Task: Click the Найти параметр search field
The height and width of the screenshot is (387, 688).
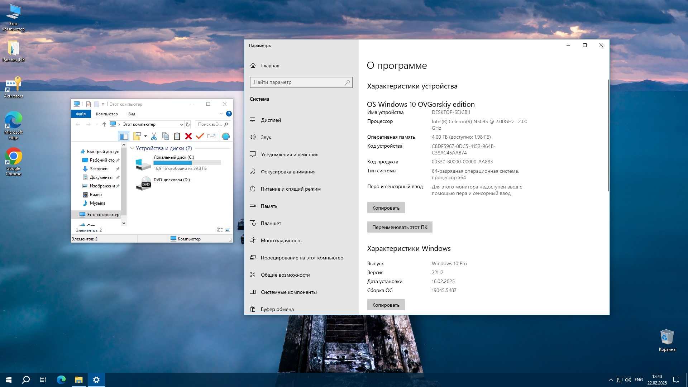Action: (x=301, y=82)
